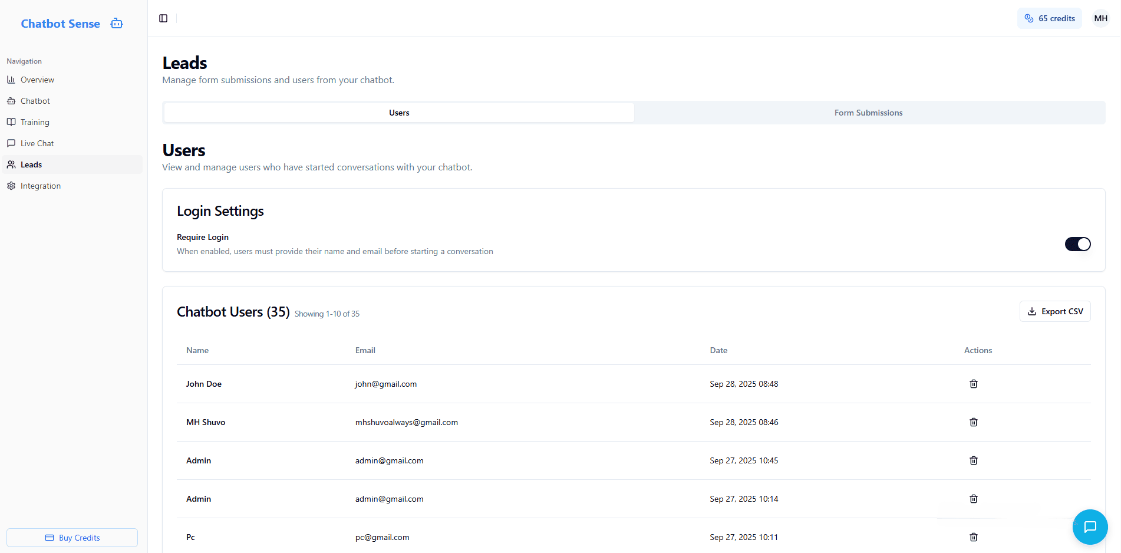1121x553 pixels.
Task: Open the Chatbot section
Action: coord(34,100)
